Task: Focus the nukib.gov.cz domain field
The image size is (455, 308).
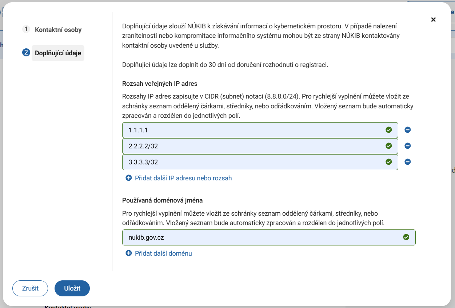Action: pos(262,237)
